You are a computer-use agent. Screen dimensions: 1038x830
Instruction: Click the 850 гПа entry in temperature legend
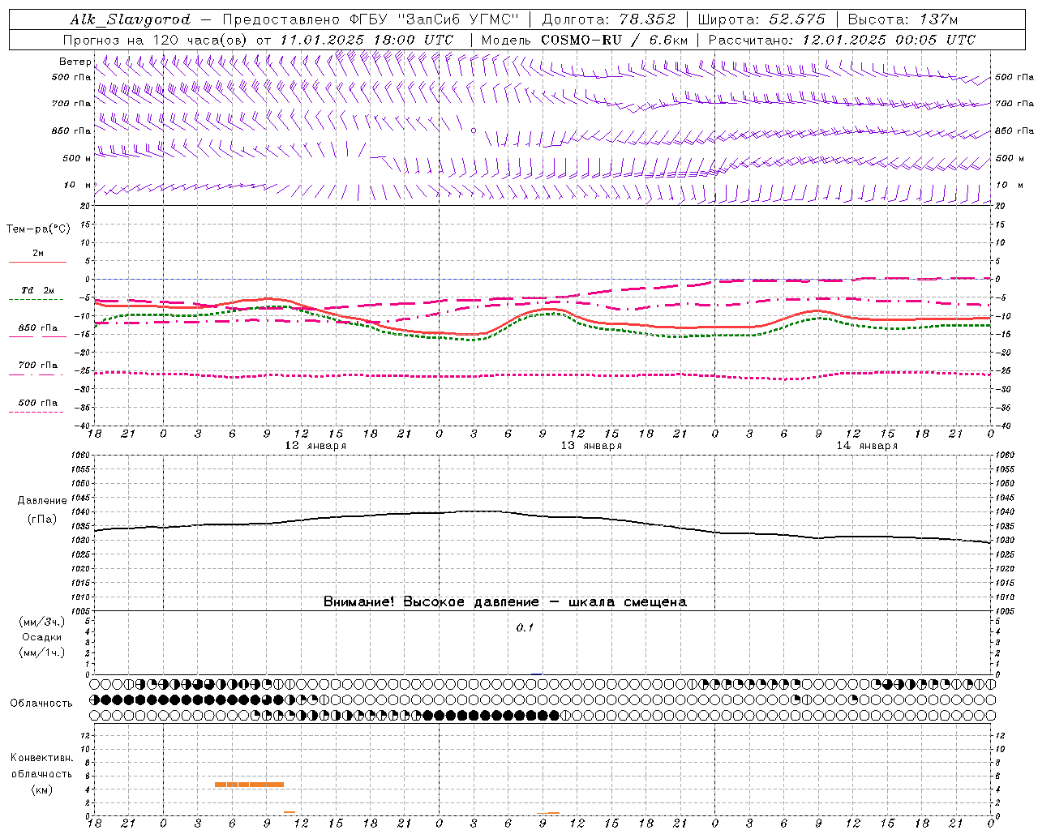click(x=38, y=328)
